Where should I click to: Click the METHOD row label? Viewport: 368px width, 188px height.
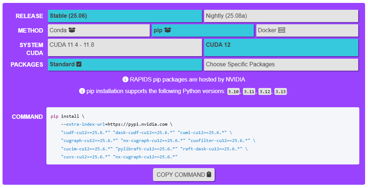(x=30, y=30)
